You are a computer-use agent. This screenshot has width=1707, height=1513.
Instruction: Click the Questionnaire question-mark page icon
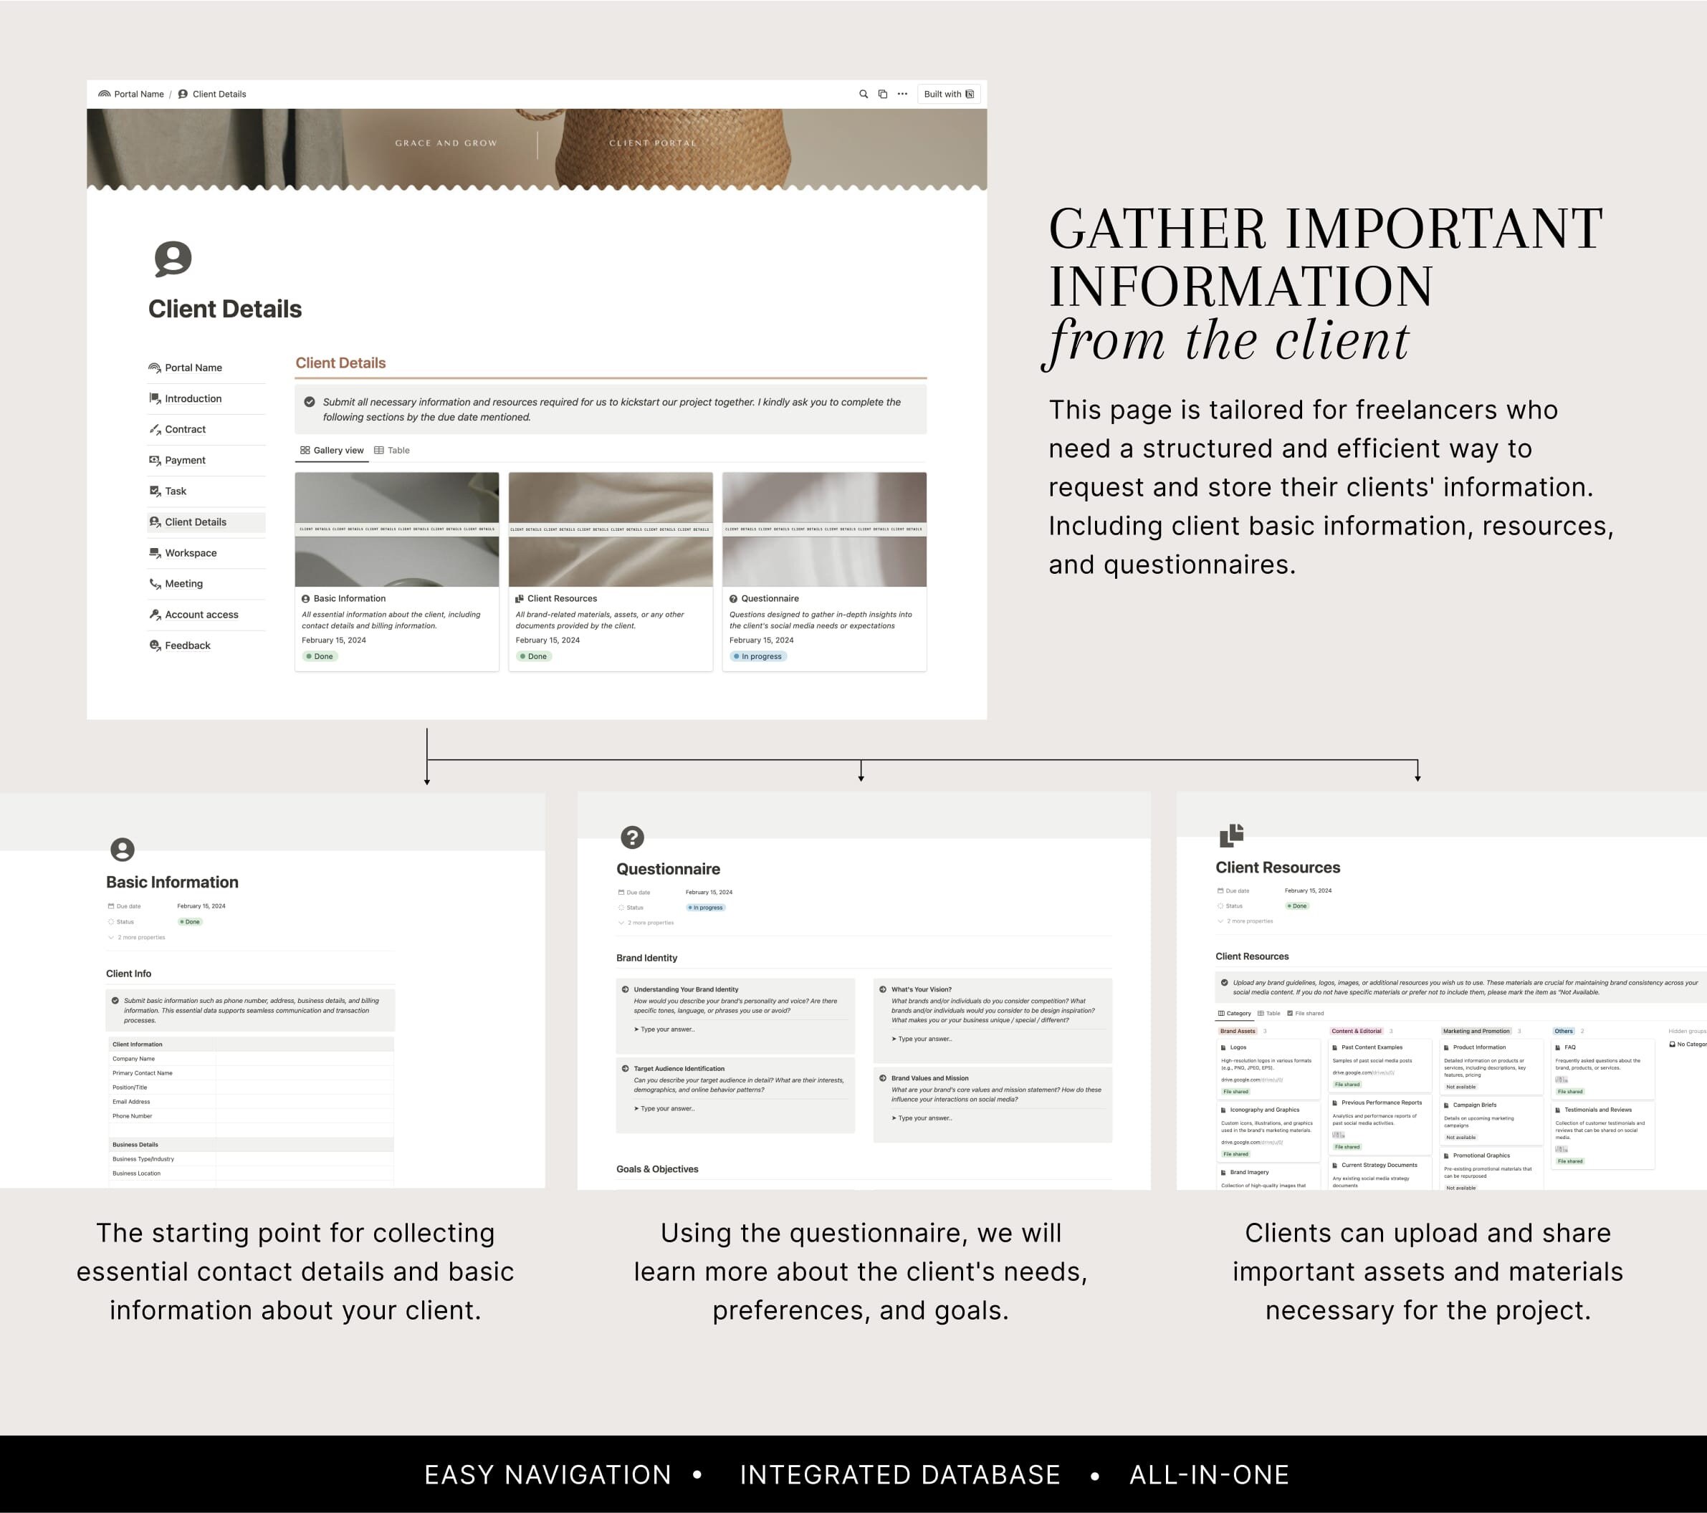point(632,837)
